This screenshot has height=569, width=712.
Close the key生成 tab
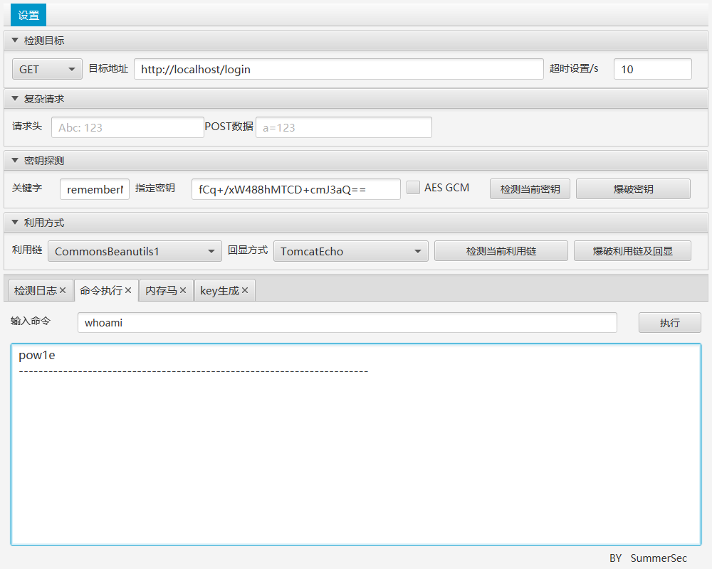245,291
